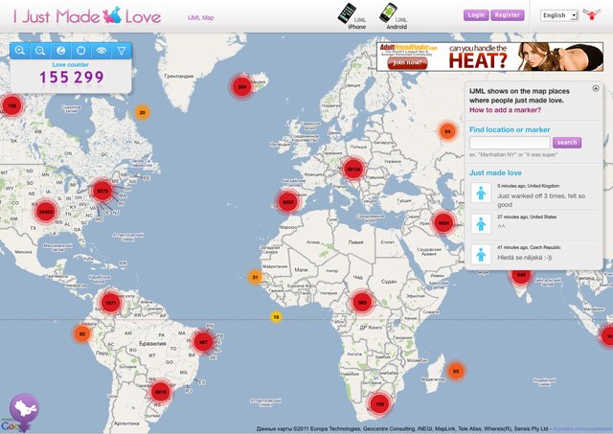Click the Love counter number 155 299
Screen dimensions: 613x434
click(72, 77)
